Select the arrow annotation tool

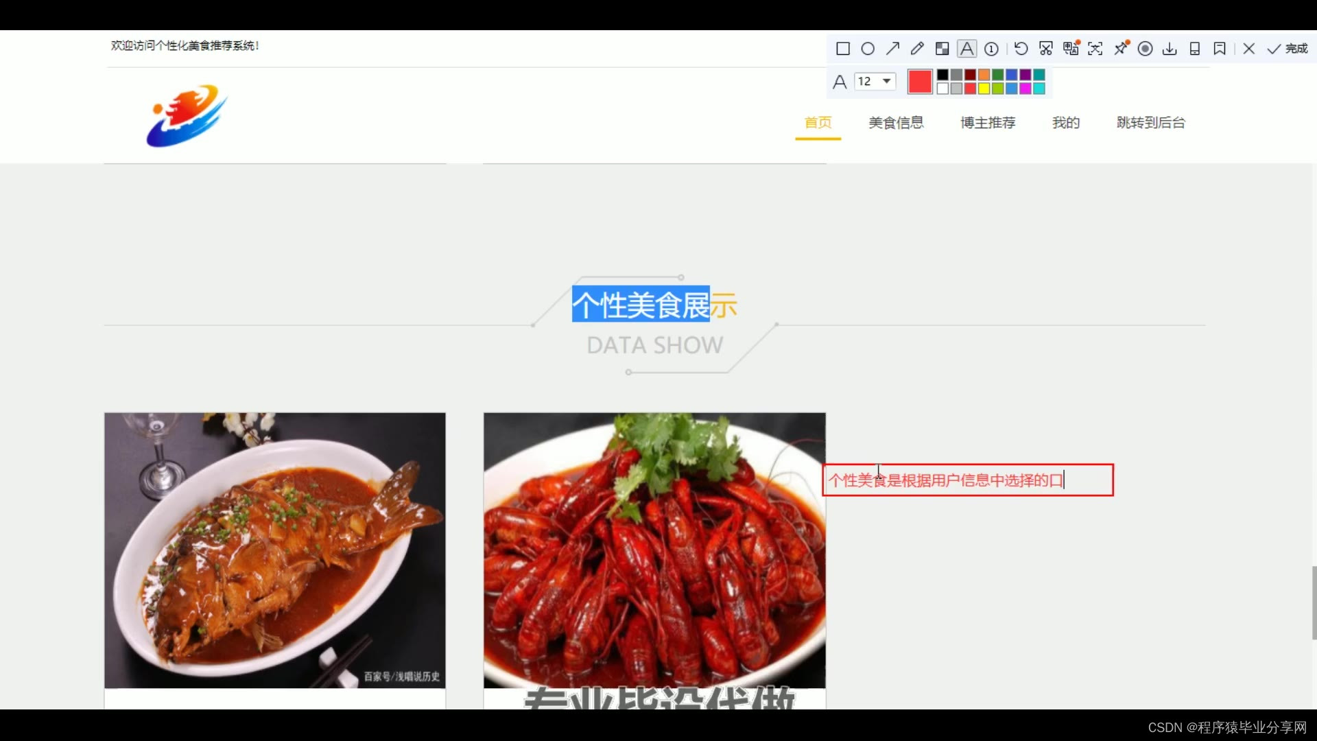(892, 49)
